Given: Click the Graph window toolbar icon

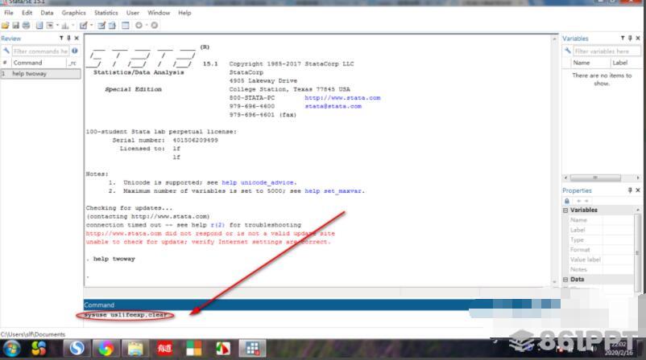Looking at the screenshot, I should tap(64, 26).
